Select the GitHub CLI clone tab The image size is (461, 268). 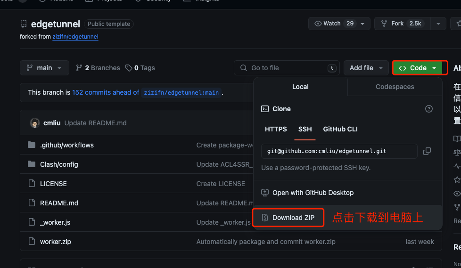(340, 129)
